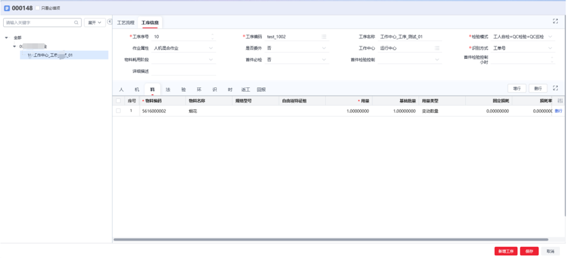Open the 物料耗用阶段 dropdown
568x259 pixels.
[184, 60]
